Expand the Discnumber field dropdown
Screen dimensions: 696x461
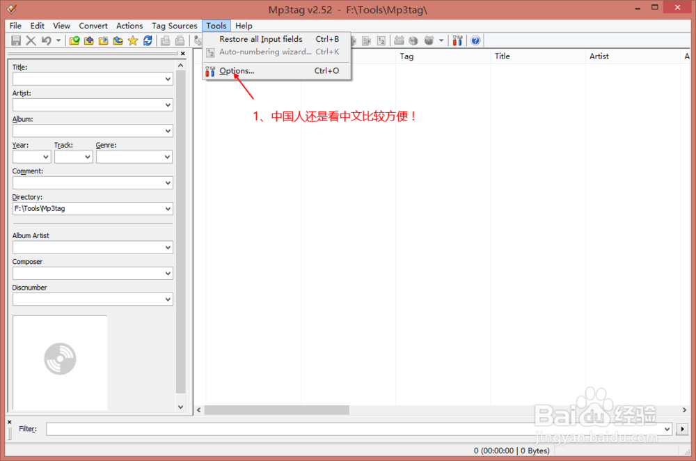click(168, 299)
